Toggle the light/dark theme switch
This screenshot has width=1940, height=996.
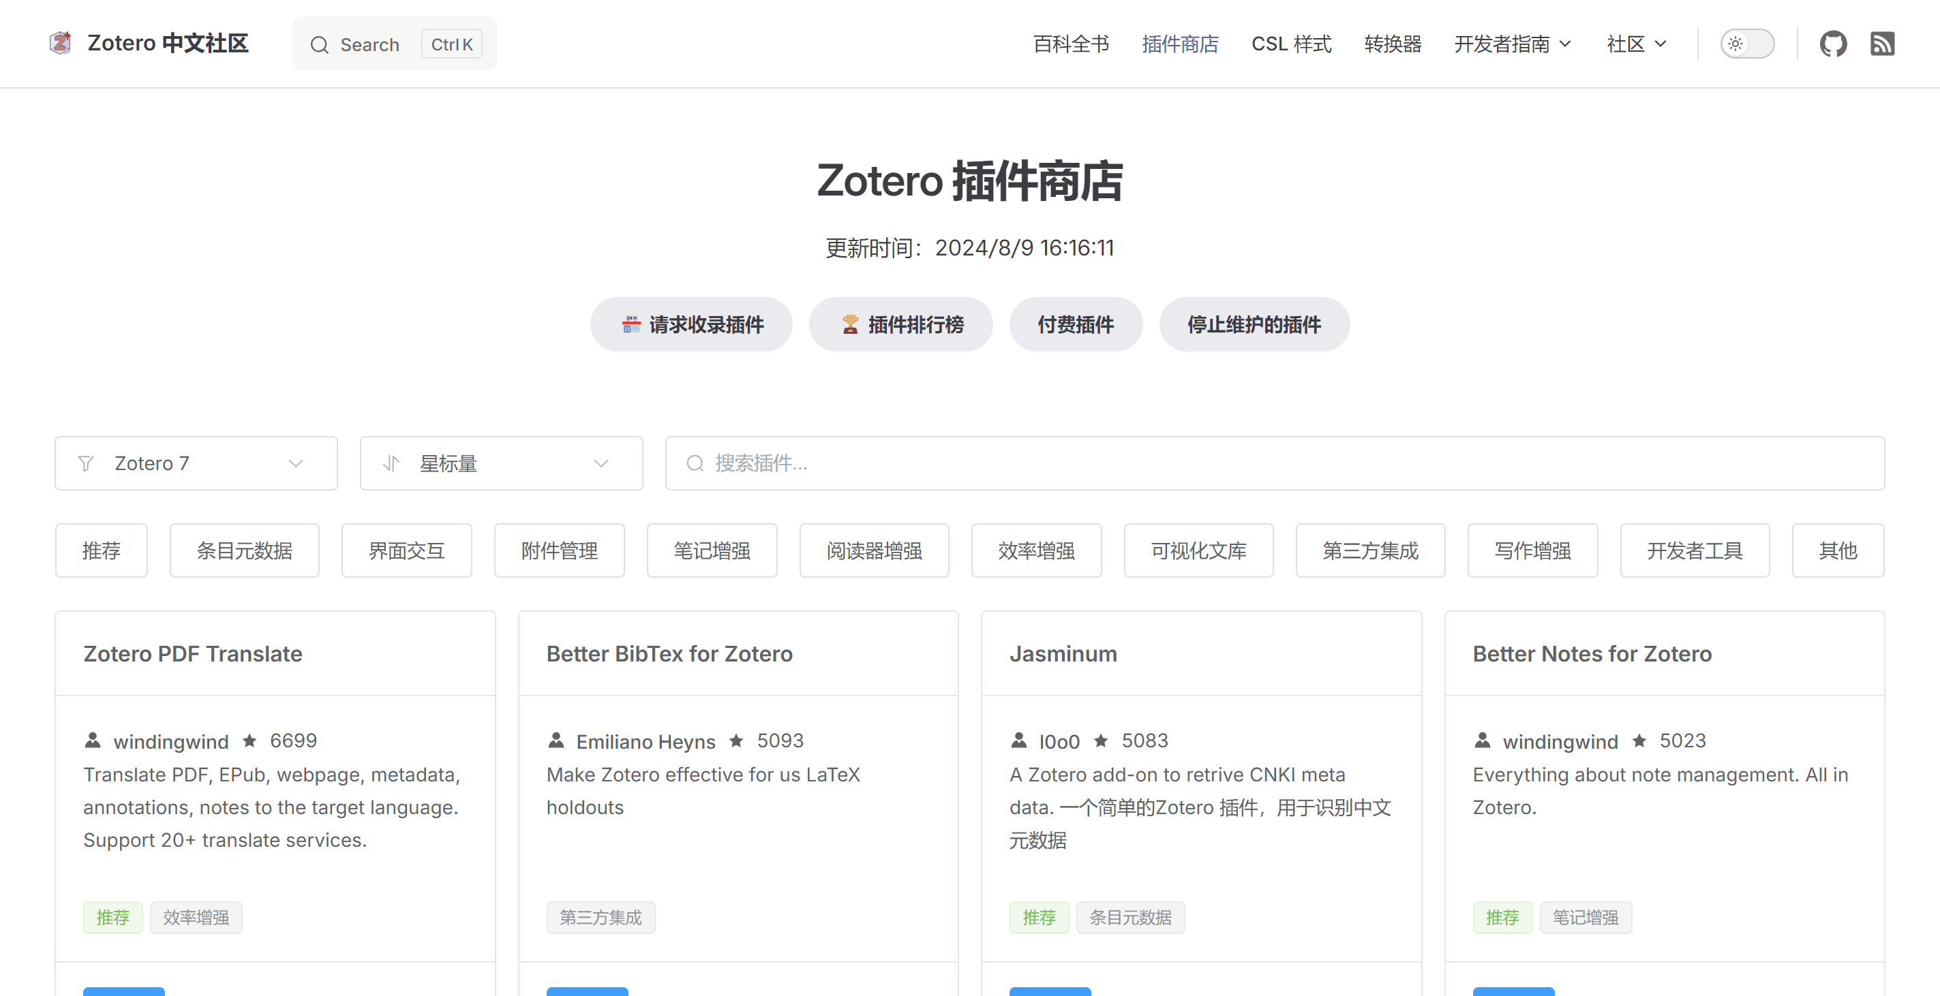1747,44
